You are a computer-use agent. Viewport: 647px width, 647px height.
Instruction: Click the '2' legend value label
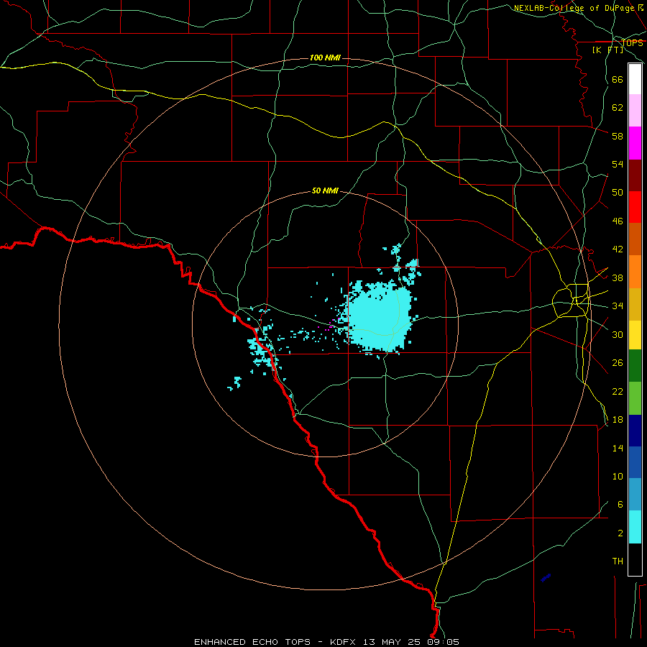pos(620,533)
